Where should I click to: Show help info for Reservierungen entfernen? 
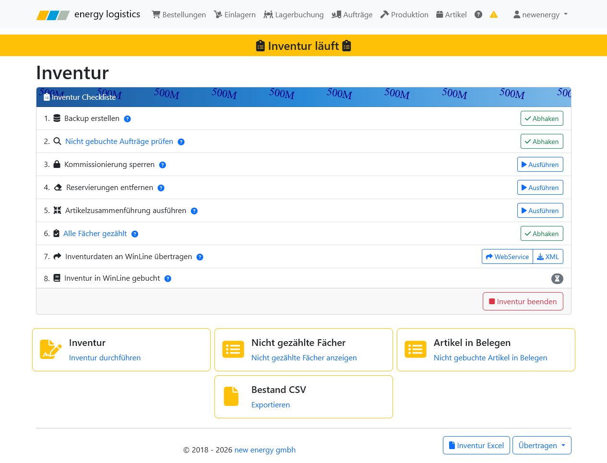[161, 188]
